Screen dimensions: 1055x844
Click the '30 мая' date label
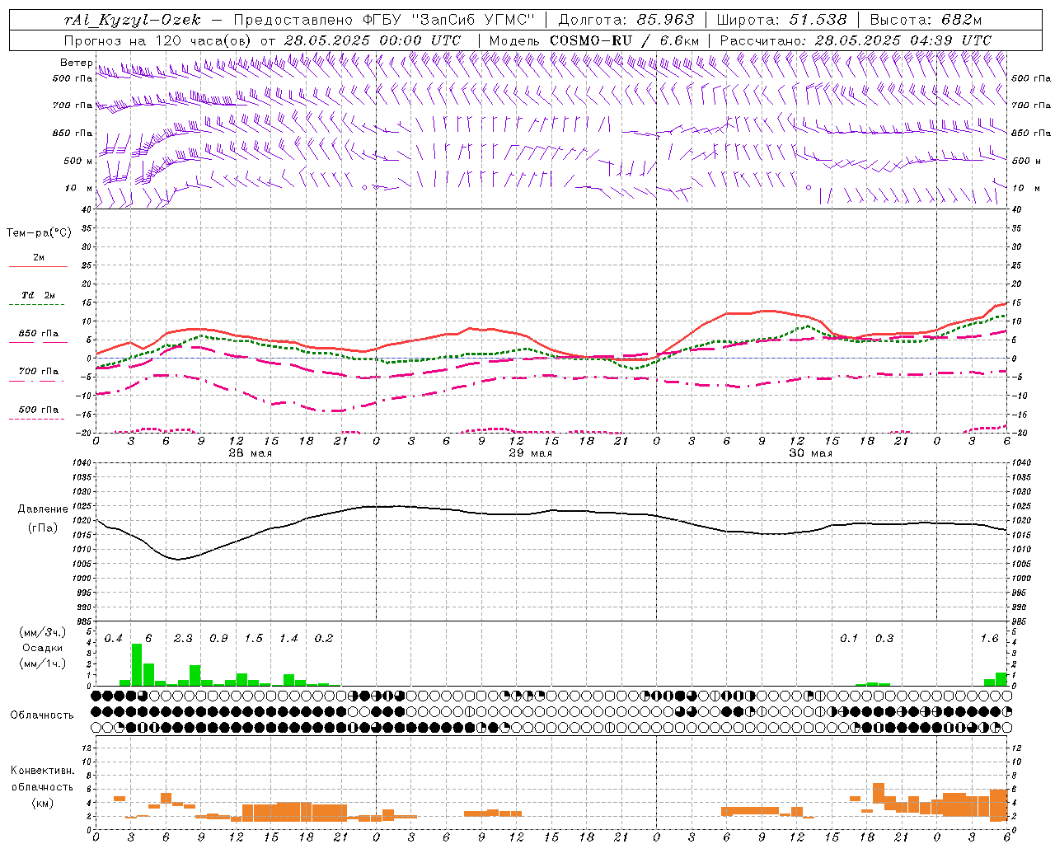pos(811,453)
